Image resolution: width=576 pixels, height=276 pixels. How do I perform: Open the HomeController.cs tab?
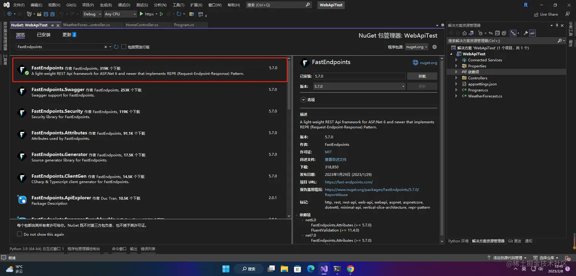click(142, 25)
